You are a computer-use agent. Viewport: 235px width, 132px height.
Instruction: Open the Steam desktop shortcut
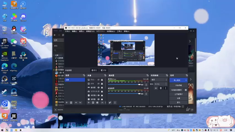click(4, 92)
